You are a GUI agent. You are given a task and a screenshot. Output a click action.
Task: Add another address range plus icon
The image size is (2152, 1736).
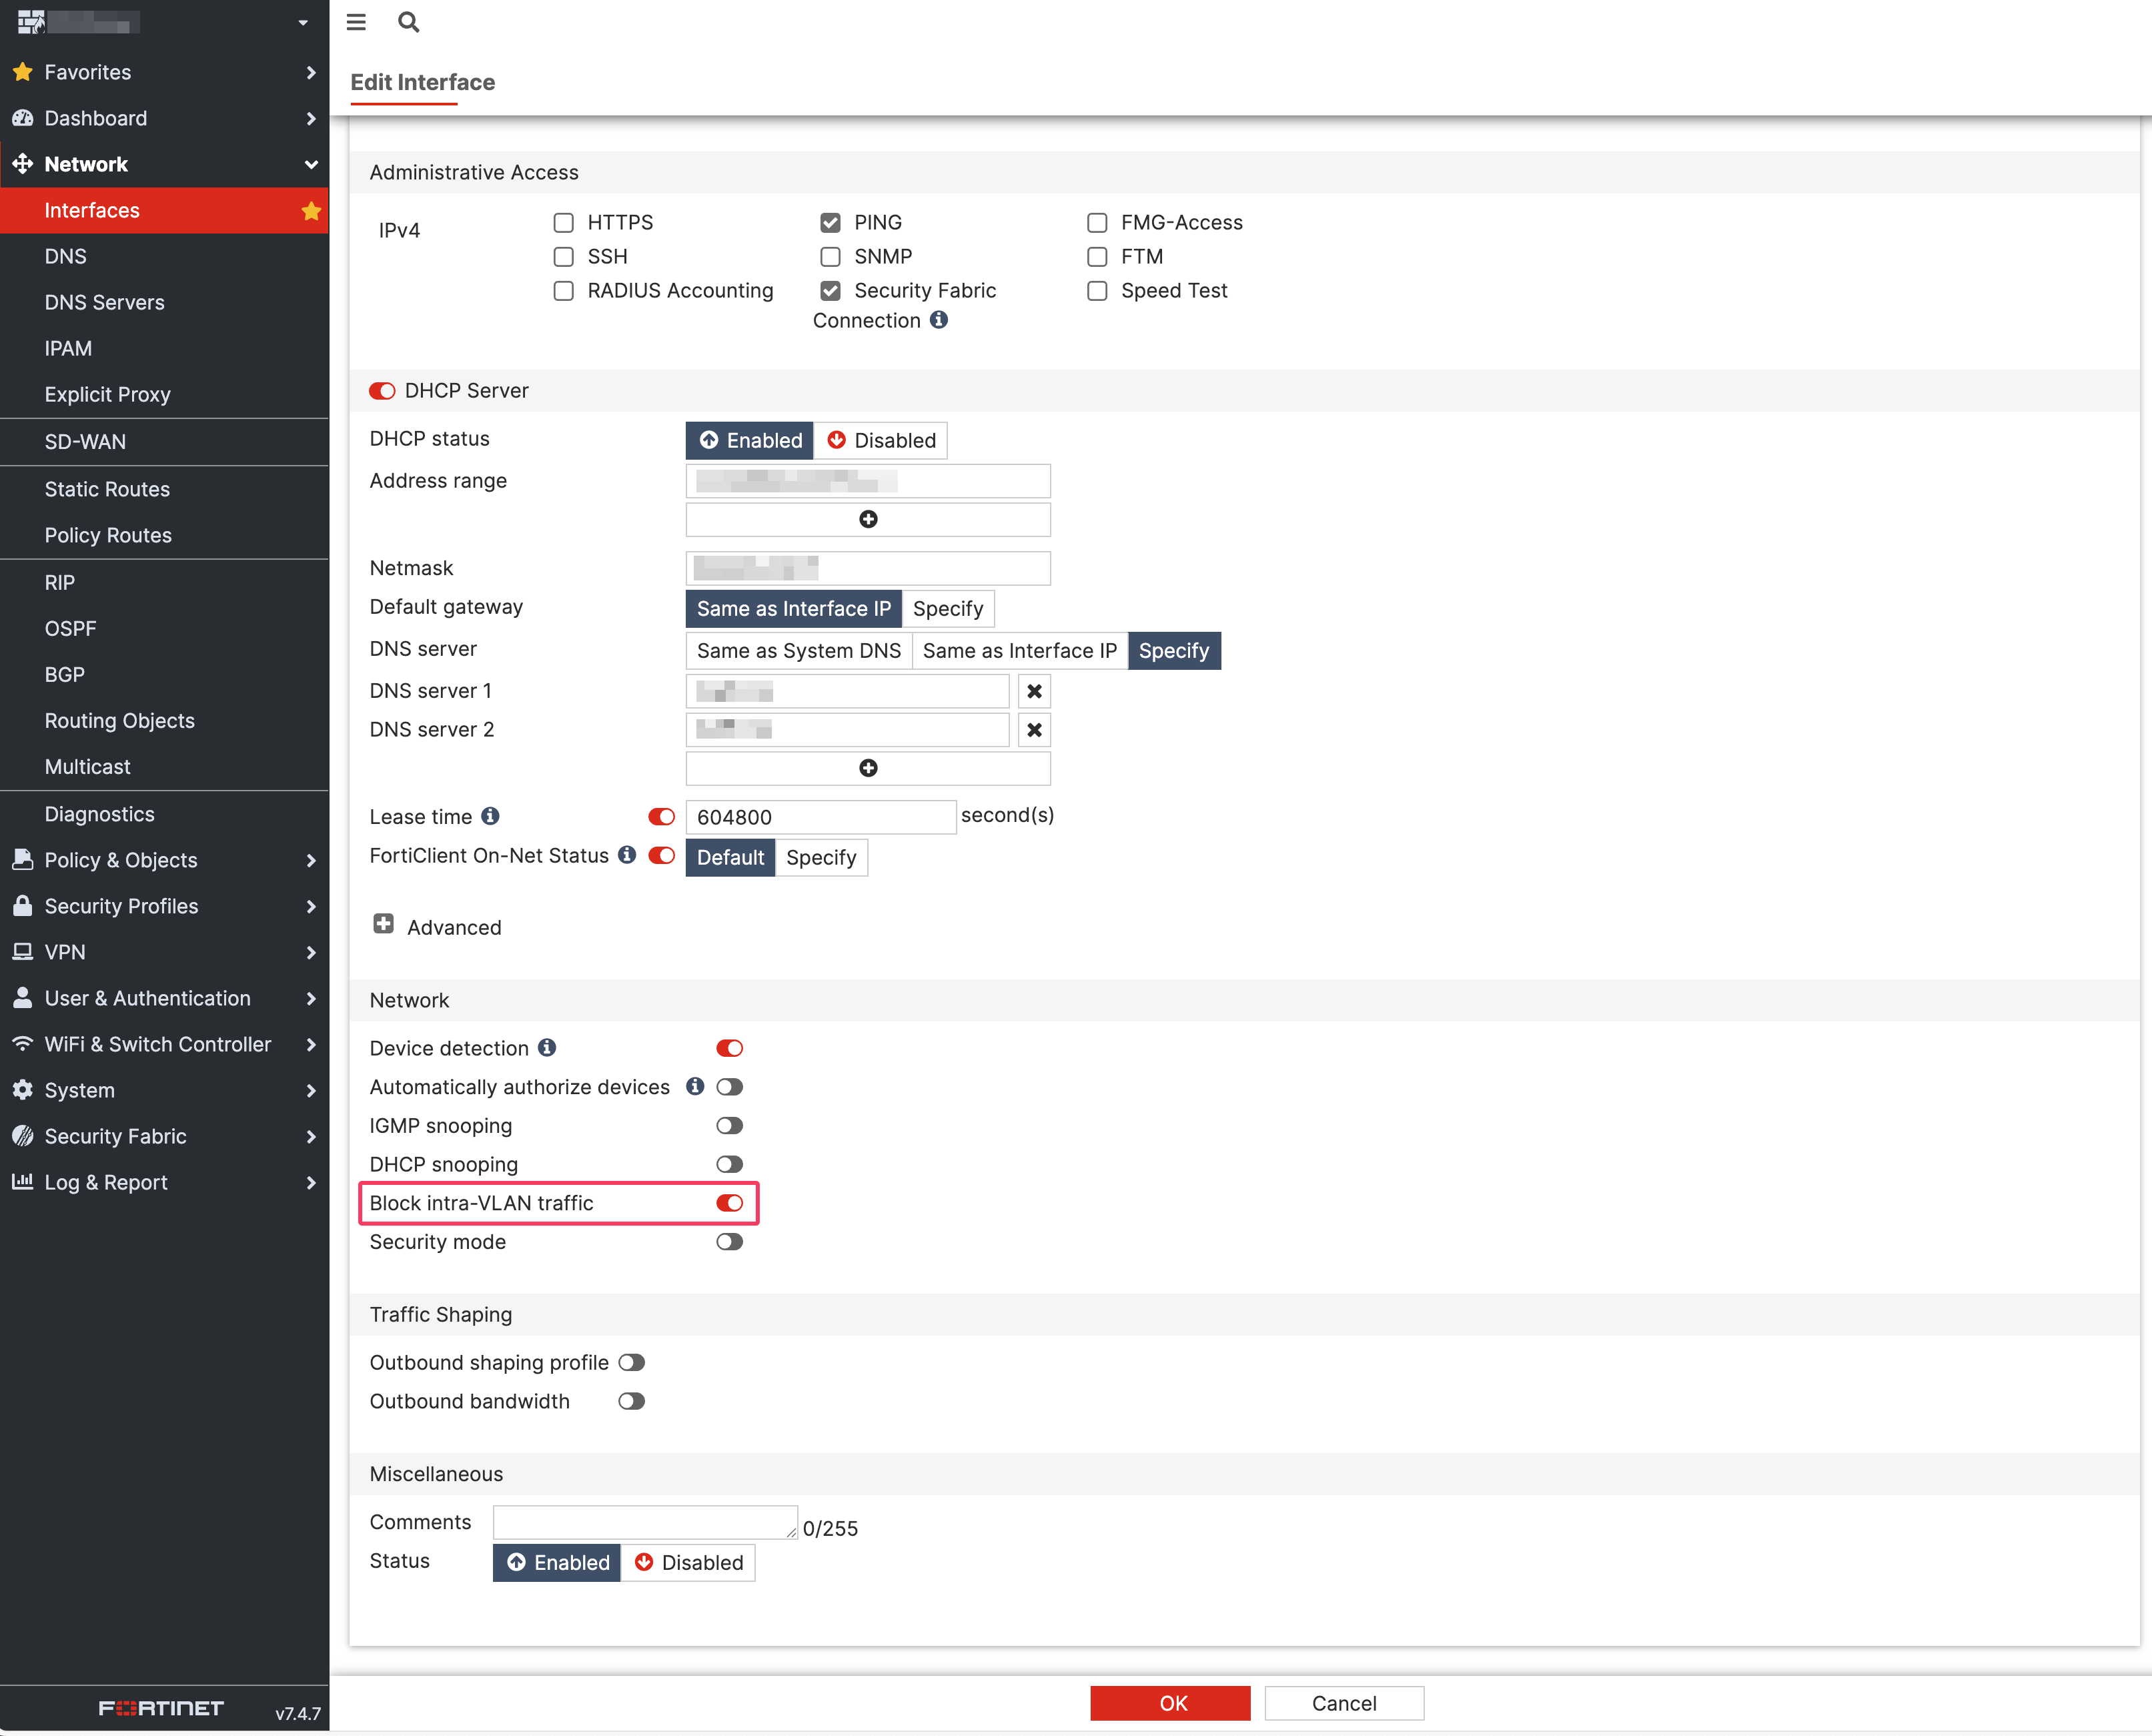coord(867,519)
